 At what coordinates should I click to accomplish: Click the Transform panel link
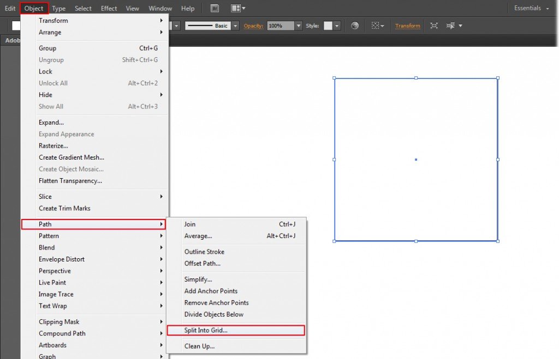pos(407,25)
